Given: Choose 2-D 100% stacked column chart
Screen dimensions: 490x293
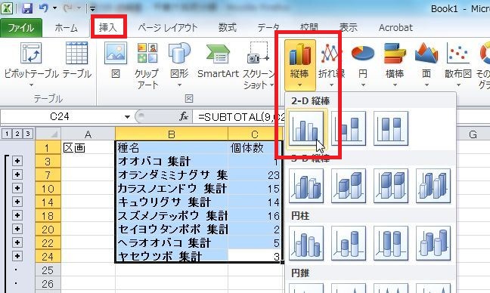Looking at the screenshot, I should [x=391, y=128].
